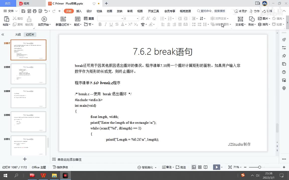Open the Design (设计) ribbon tab
The image size is (289, 180).
tap(89, 11)
